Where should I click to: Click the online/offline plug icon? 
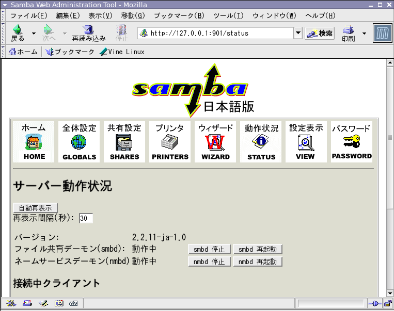[x=375, y=304]
